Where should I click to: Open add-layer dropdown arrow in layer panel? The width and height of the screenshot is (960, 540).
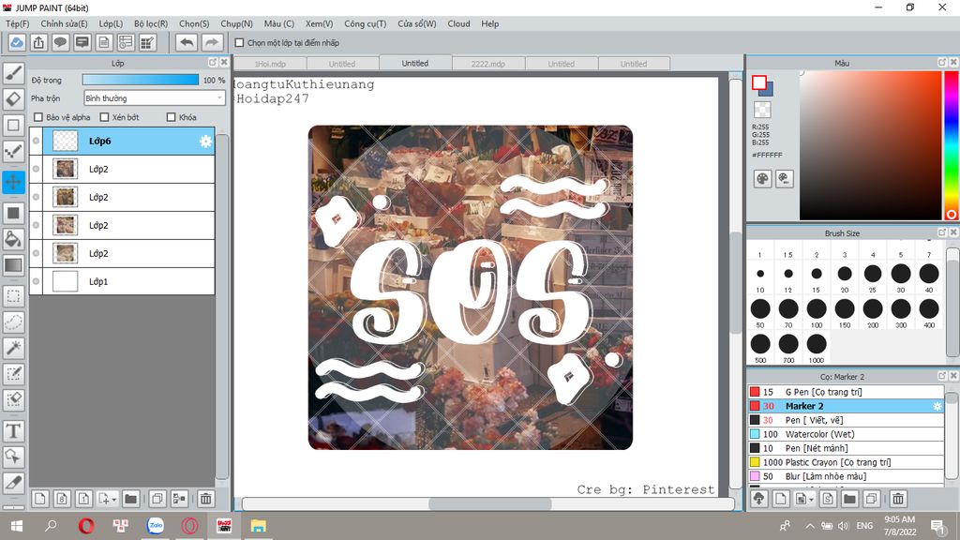[113, 500]
